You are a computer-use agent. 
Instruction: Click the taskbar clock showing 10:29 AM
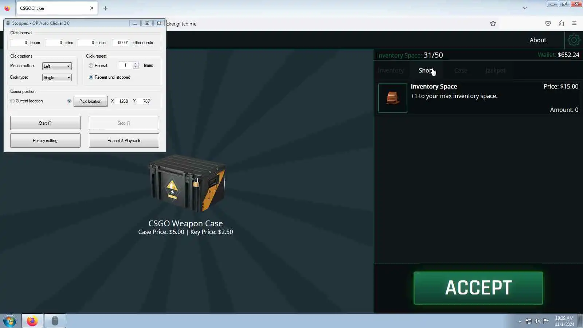click(x=564, y=321)
